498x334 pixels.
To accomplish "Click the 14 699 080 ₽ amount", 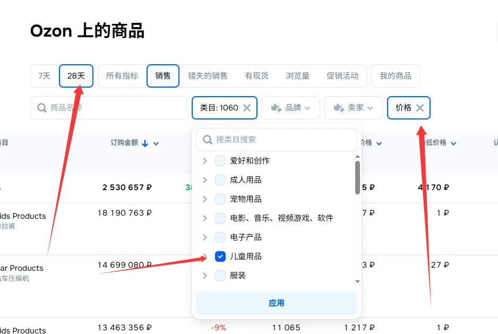I will (124, 265).
